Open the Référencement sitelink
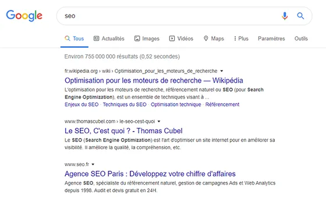 [222, 104]
